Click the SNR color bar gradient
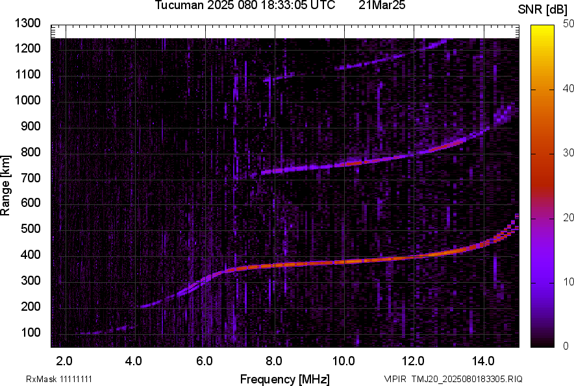This screenshot has width=574, height=386. pyautogui.click(x=543, y=186)
